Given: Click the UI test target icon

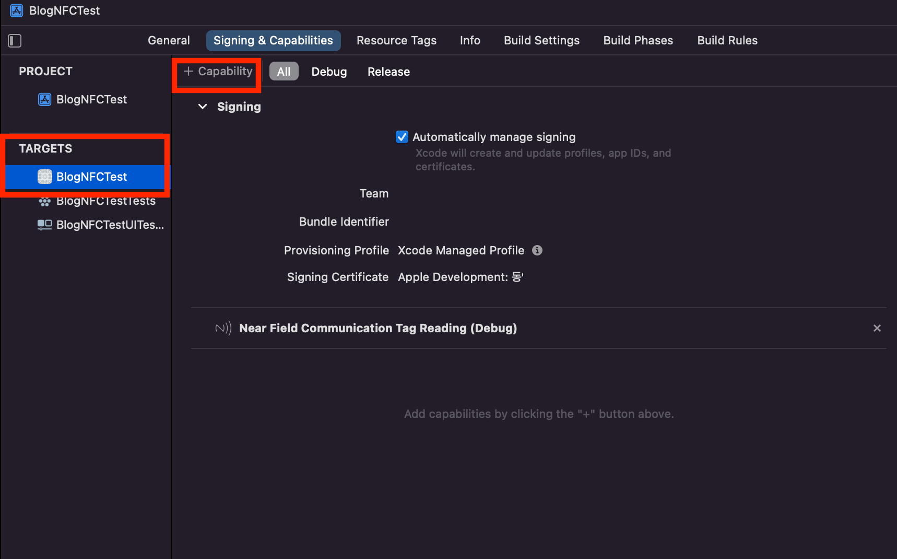Looking at the screenshot, I should click(x=44, y=225).
